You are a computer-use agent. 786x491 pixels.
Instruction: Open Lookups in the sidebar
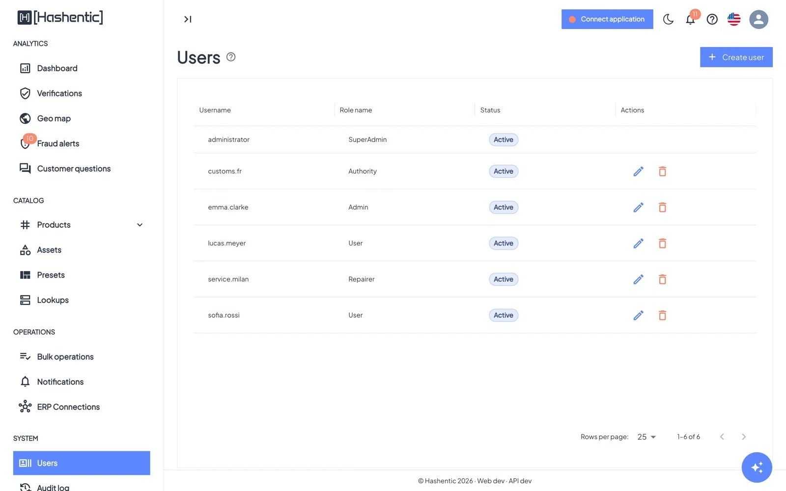click(x=82, y=300)
